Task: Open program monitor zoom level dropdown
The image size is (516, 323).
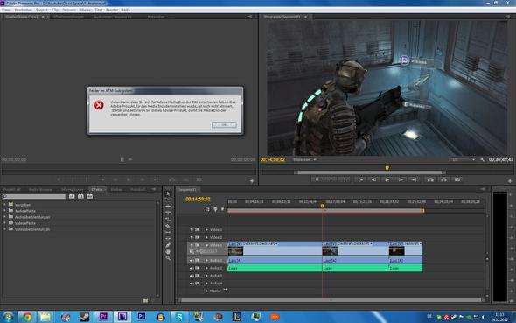Action: coord(304,159)
